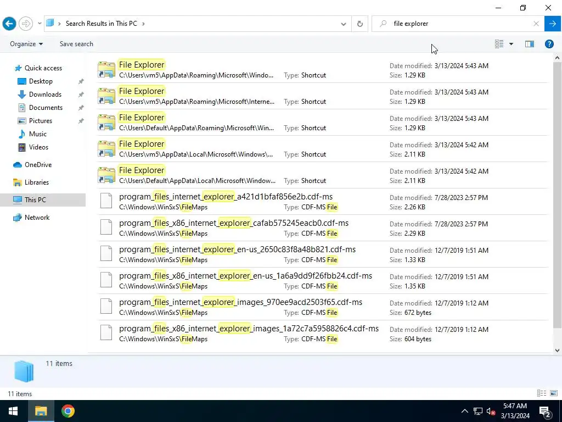The image size is (562, 422).
Task: Select File Explorer shortcut in Roaming\Microsoft\Interne...
Action: tap(322, 96)
